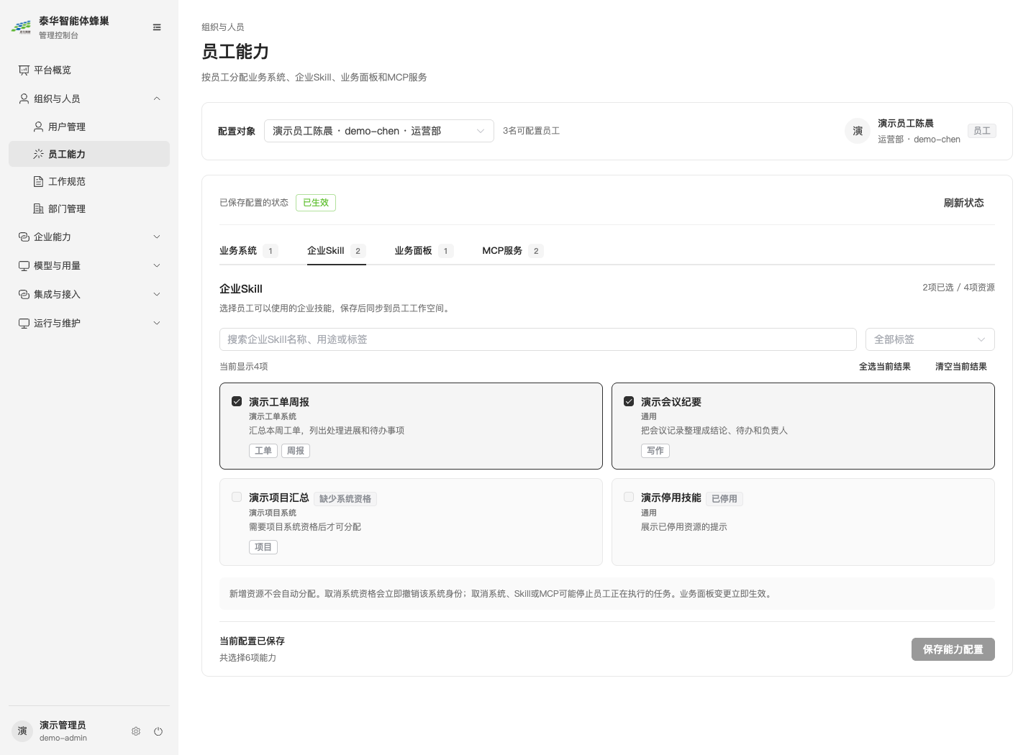1036x755 pixels.
Task: Open the 配置对象 employee dropdown
Action: (x=379, y=131)
